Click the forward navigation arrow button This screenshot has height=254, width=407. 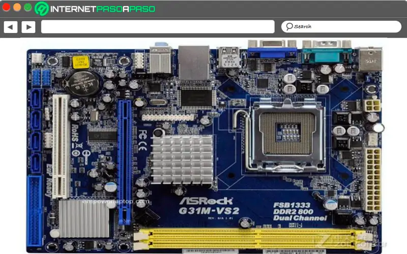(x=28, y=27)
